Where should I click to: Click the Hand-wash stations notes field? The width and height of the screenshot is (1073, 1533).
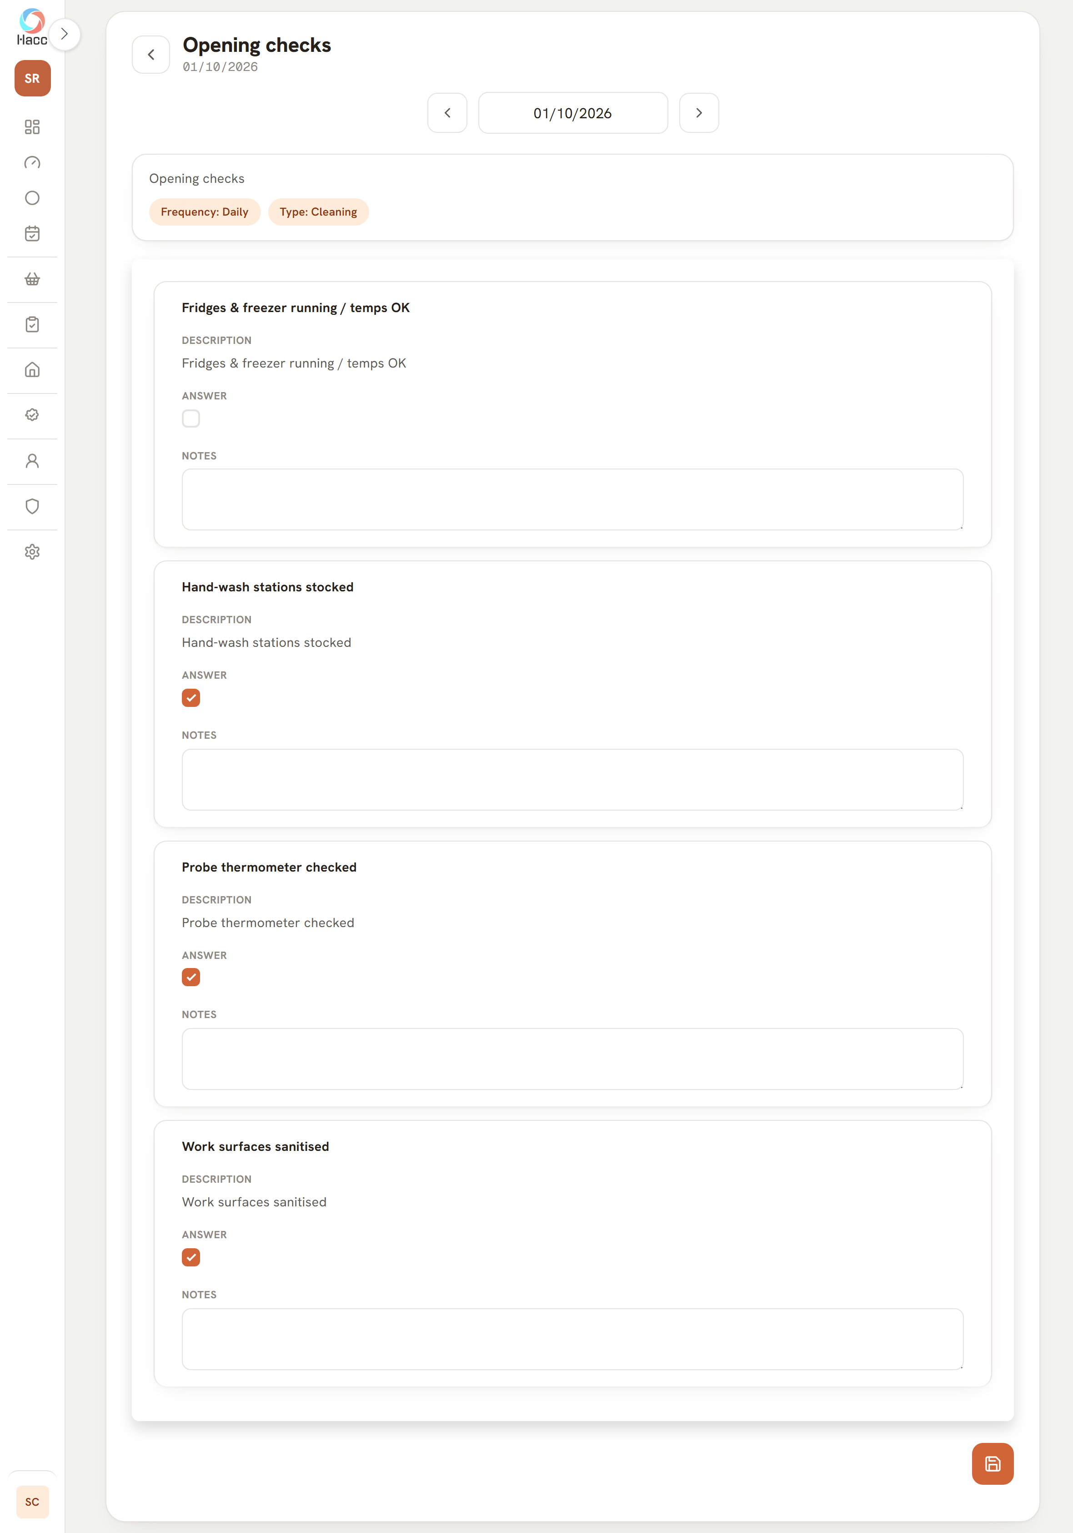572,779
